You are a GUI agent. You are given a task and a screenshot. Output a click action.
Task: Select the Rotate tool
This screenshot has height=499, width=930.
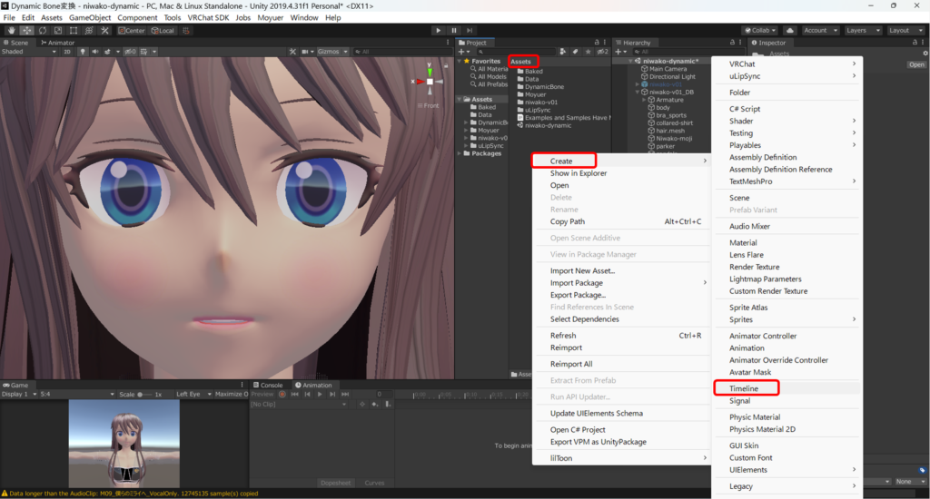(43, 30)
